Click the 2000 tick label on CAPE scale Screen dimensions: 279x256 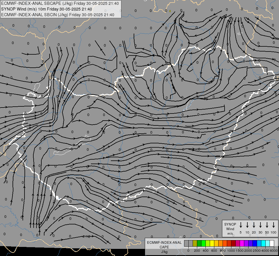pos(248,251)
